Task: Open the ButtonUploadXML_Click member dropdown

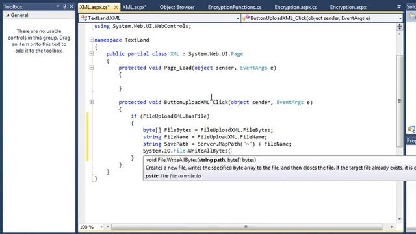Action: pos(400,18)
